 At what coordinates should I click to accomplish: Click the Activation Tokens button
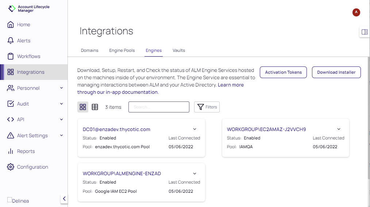coord(283,72)
